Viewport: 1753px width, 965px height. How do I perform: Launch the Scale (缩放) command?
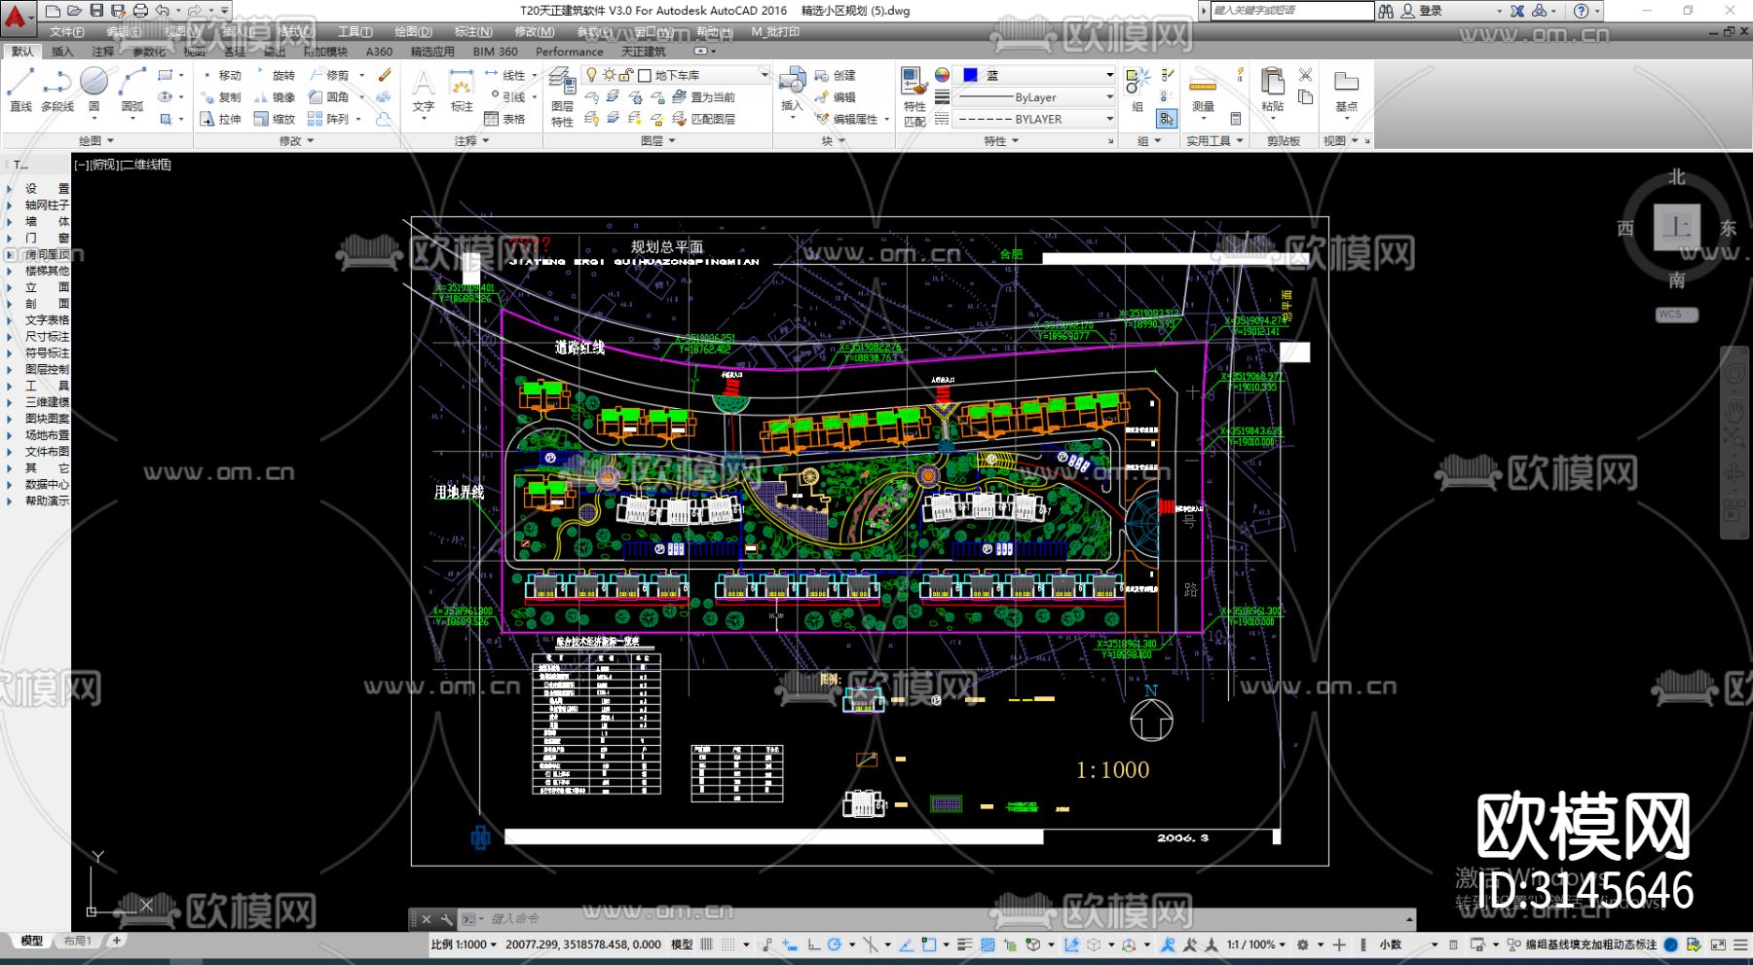pyautogui.click(x=275, y=119)
